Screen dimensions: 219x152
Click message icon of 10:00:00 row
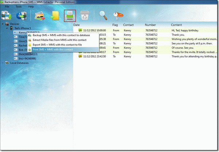(x=80, y=30)
